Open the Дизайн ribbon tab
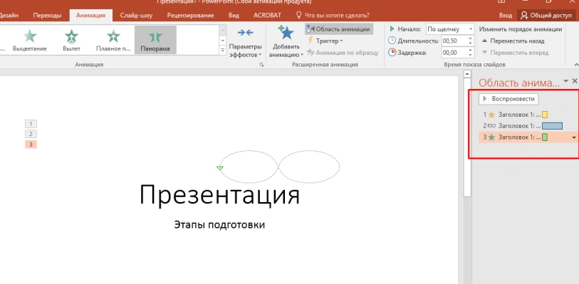This screenshot has width=579, height=284. pos(9,16)
